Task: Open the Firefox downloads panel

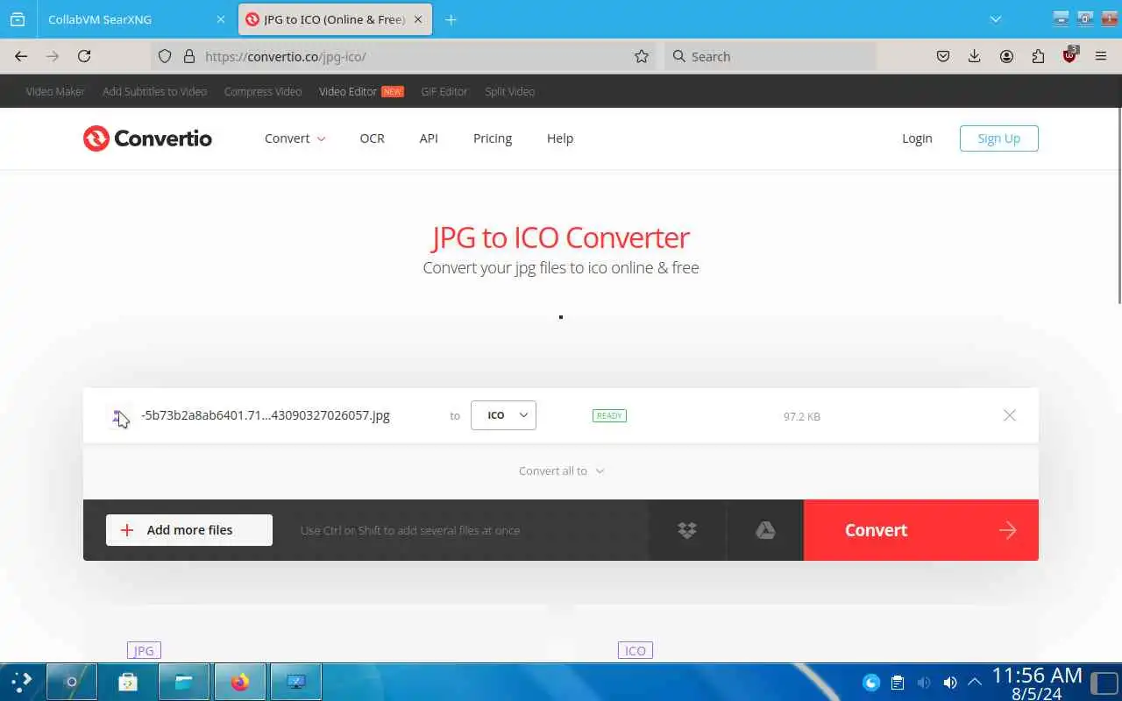Action: [x=975, y=56]
